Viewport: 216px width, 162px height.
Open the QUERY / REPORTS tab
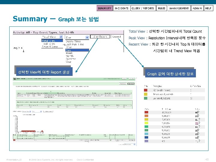tap(143, 8)
